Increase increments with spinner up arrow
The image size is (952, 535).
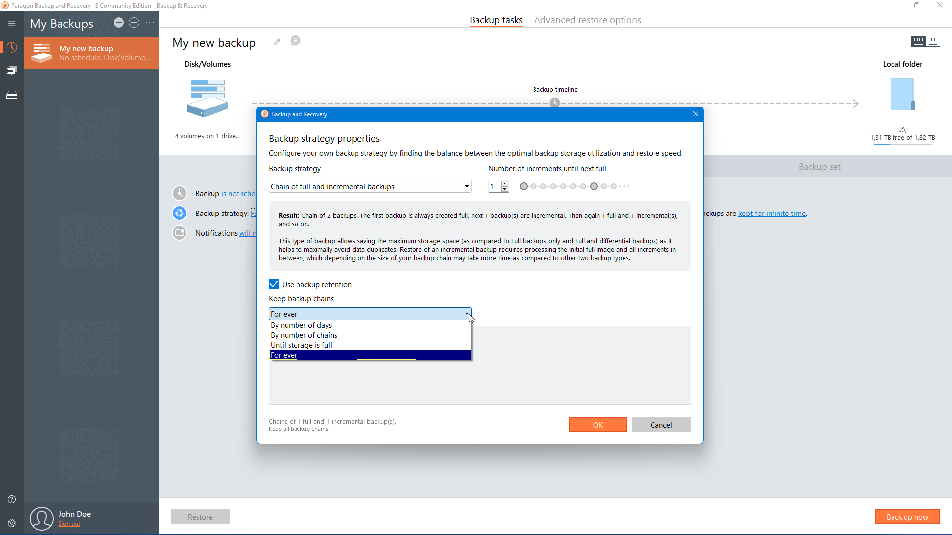(505, 184)
